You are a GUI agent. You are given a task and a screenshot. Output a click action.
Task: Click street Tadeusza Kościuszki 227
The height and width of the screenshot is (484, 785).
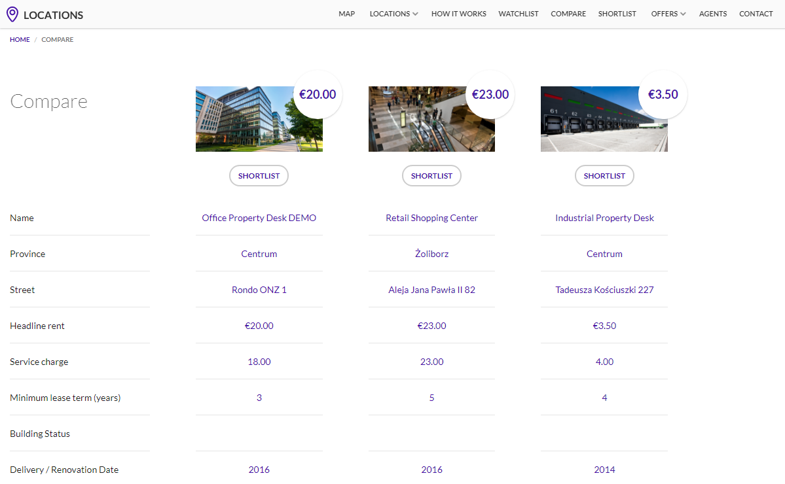(x=604, y=290)
